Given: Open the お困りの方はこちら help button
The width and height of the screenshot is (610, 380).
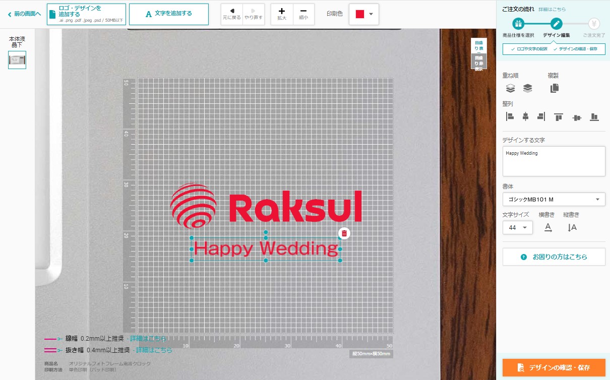Looking at the screenshot, I should tap(554, 257).
